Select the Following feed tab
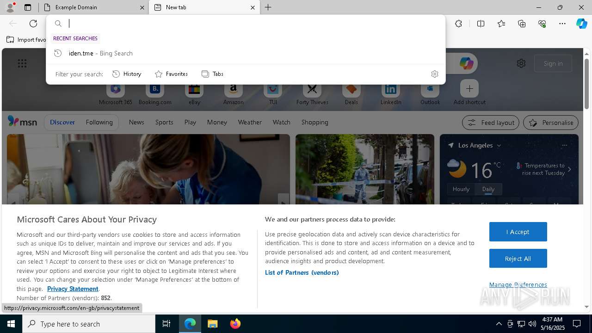 point(99,122)
